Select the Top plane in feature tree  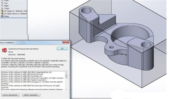point(6,3)
